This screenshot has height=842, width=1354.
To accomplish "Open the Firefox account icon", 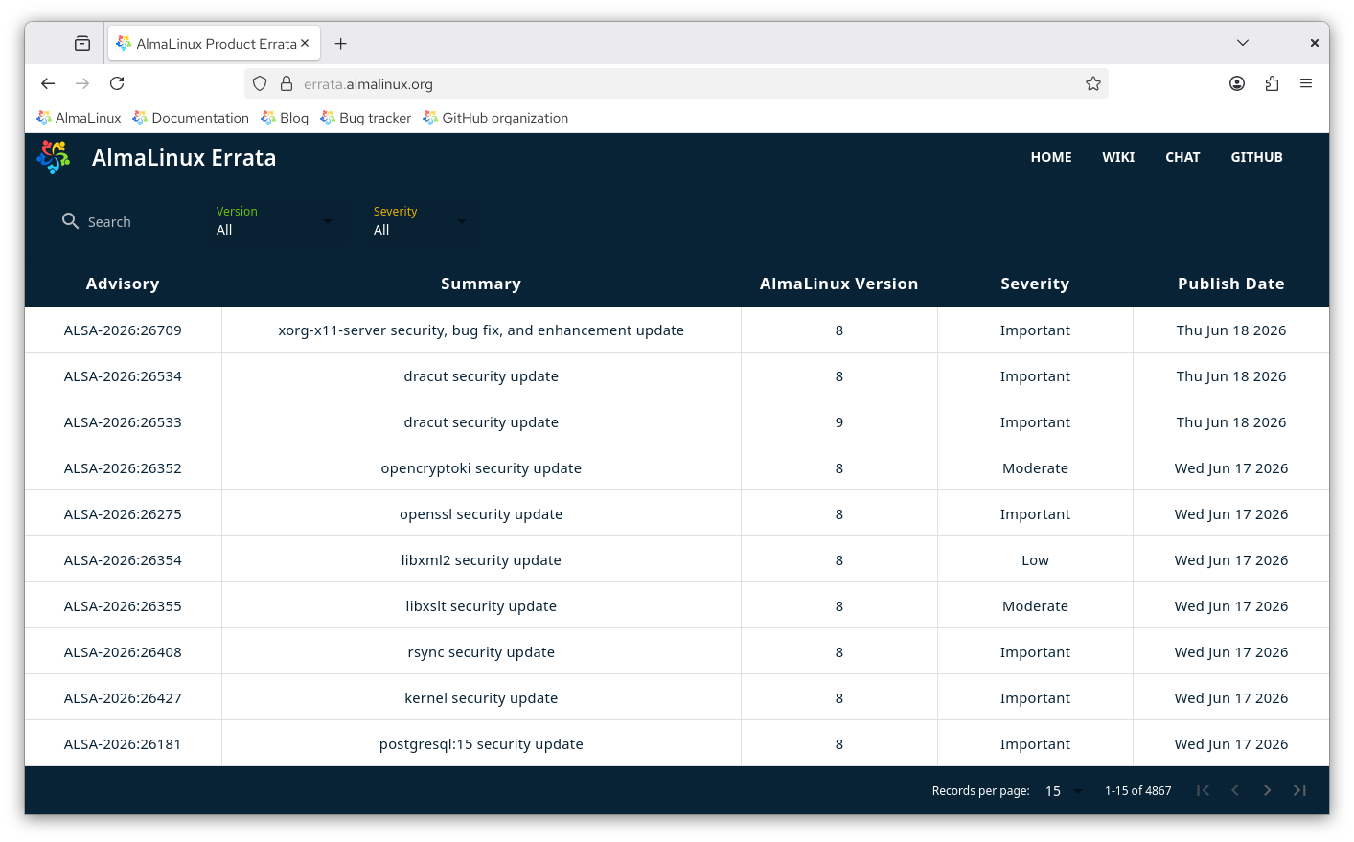I will 1237,83.
